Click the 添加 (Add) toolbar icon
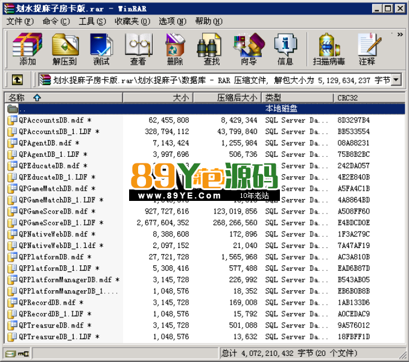 pyautogui.click(x=27, y=49)
